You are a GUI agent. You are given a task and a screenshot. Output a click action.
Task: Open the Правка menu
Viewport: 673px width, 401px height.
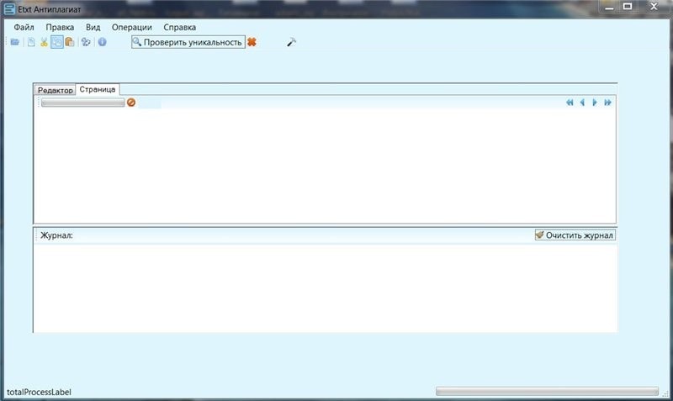(60, 27)
